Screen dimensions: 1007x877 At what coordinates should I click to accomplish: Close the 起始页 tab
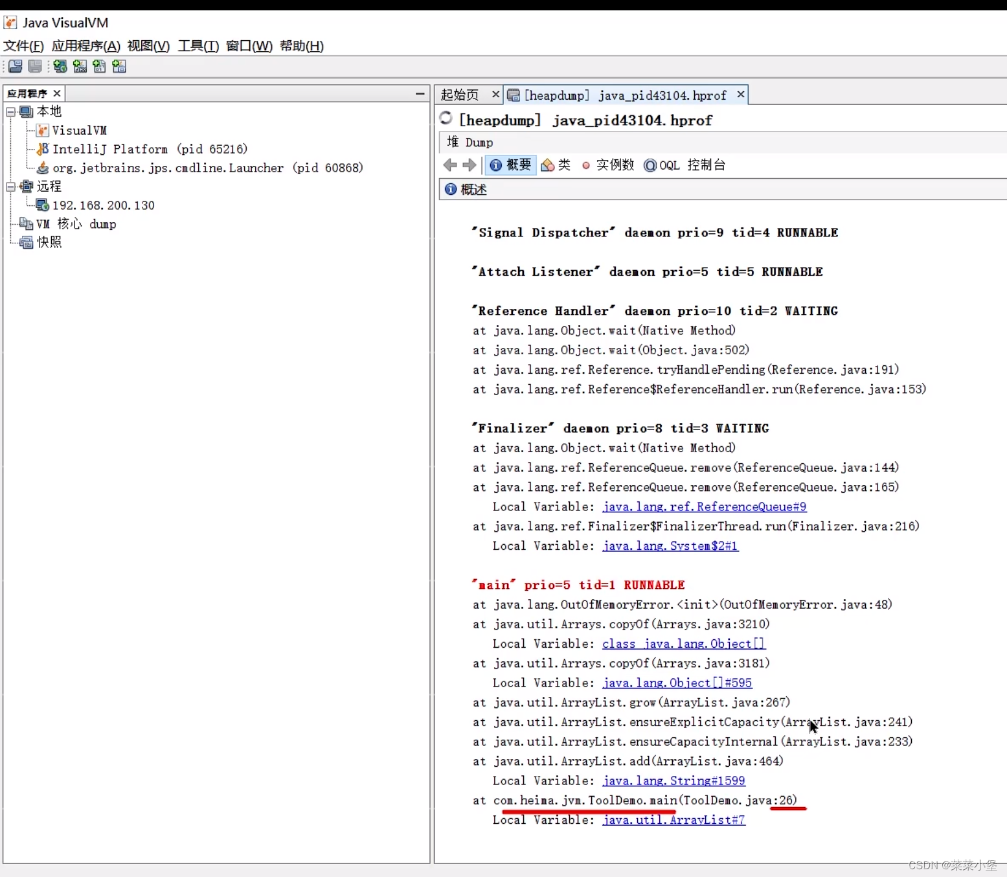coord(495,95)
